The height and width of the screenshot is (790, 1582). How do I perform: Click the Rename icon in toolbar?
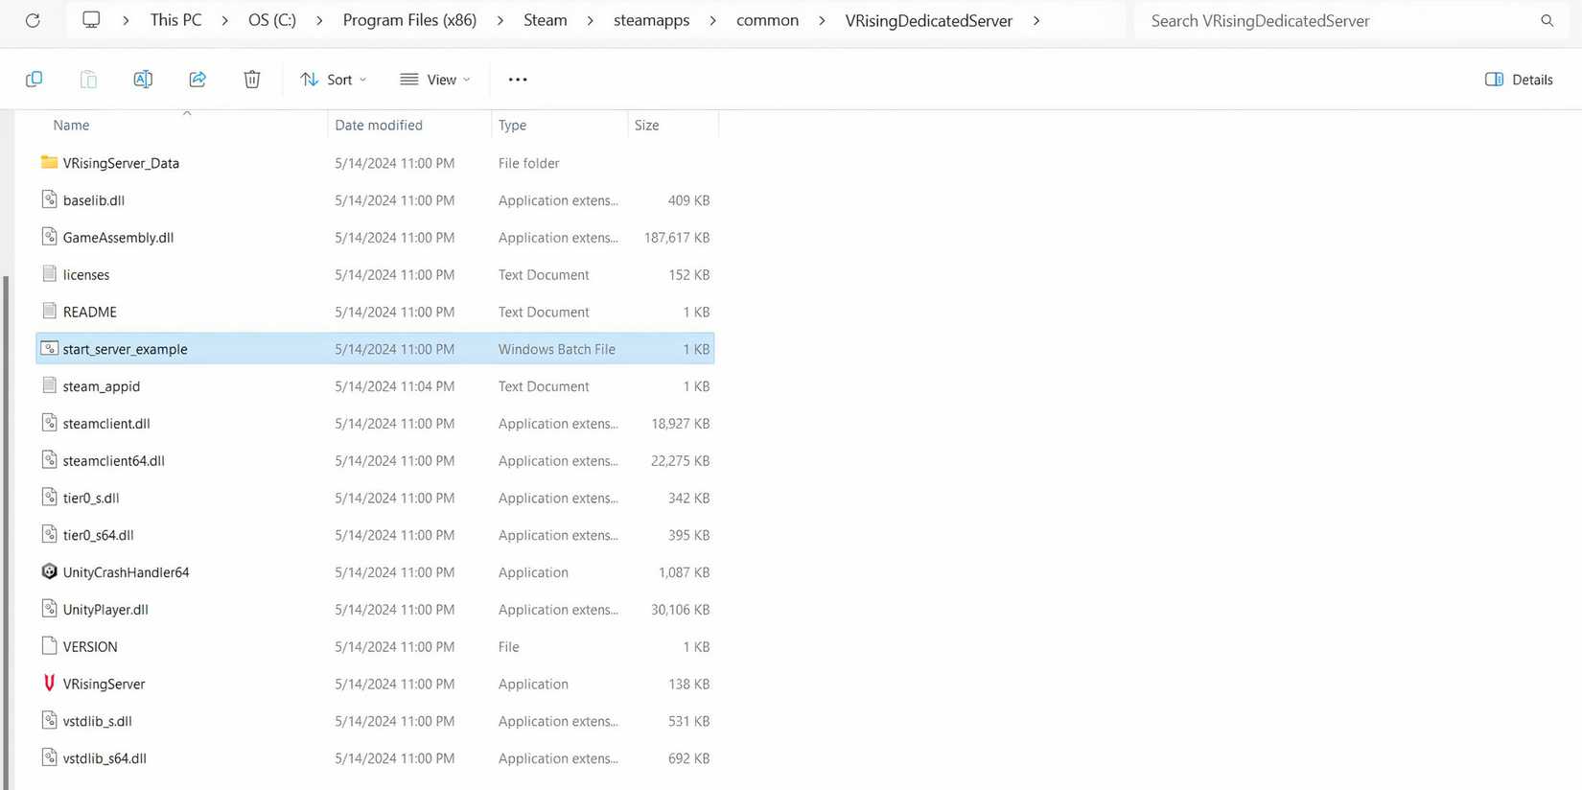(143, 80)
